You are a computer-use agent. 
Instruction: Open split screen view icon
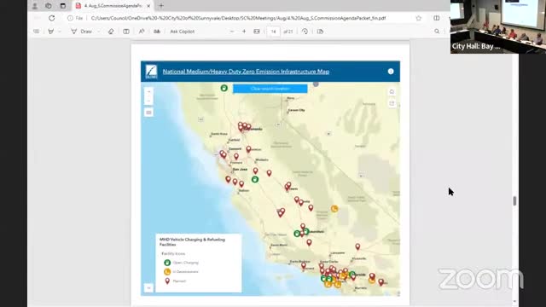pos(436,18)
